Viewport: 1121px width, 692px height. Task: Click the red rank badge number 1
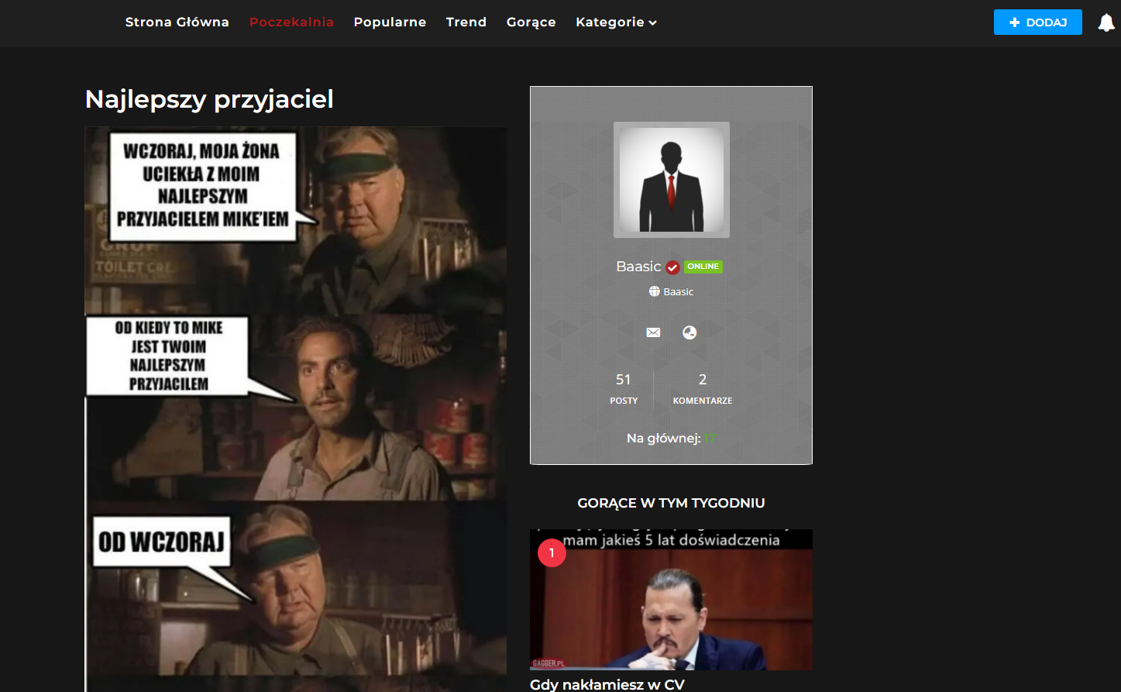[x=552, y=553]
